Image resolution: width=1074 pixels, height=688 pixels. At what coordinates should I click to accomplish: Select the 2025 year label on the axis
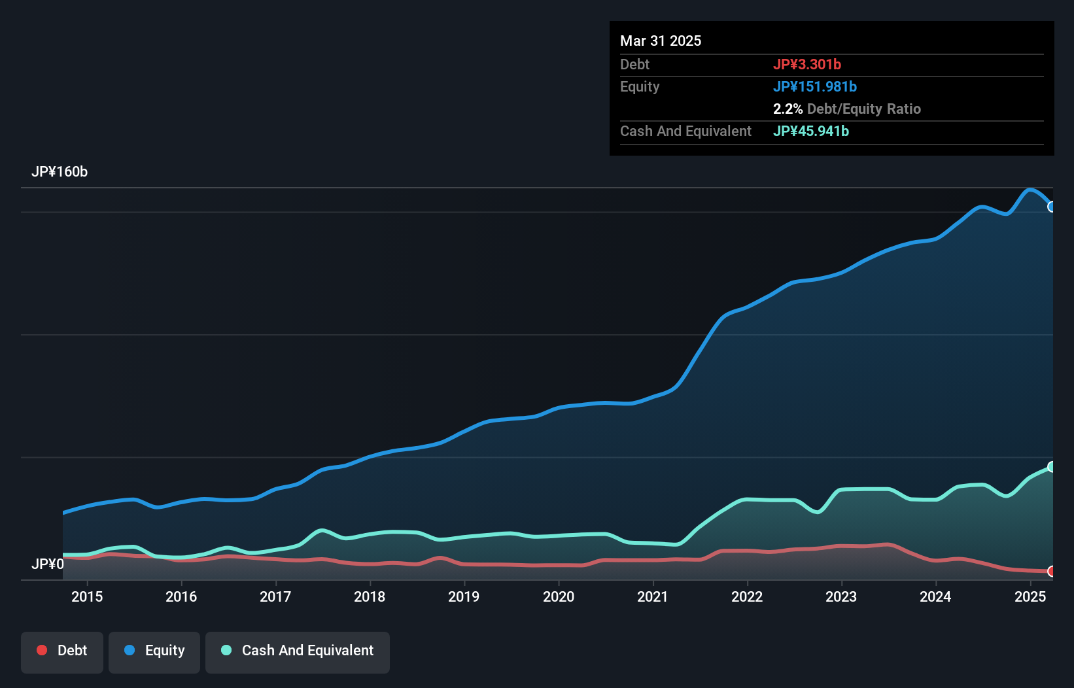pyautogui.click(x=1030, y=597)
